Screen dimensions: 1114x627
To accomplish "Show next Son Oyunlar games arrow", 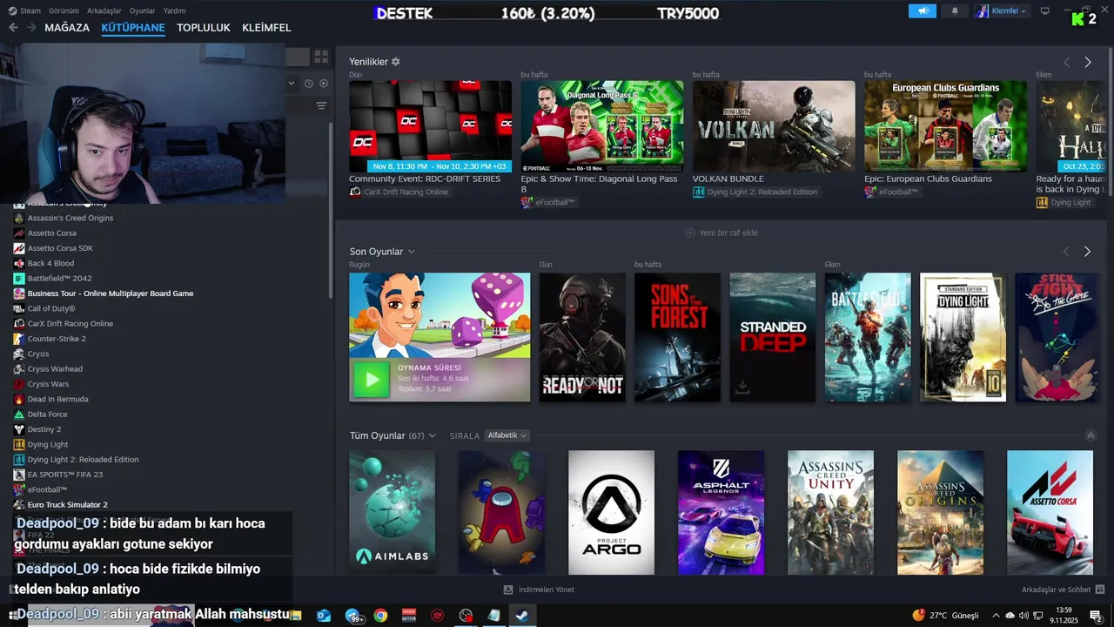I will (1088, 252).
